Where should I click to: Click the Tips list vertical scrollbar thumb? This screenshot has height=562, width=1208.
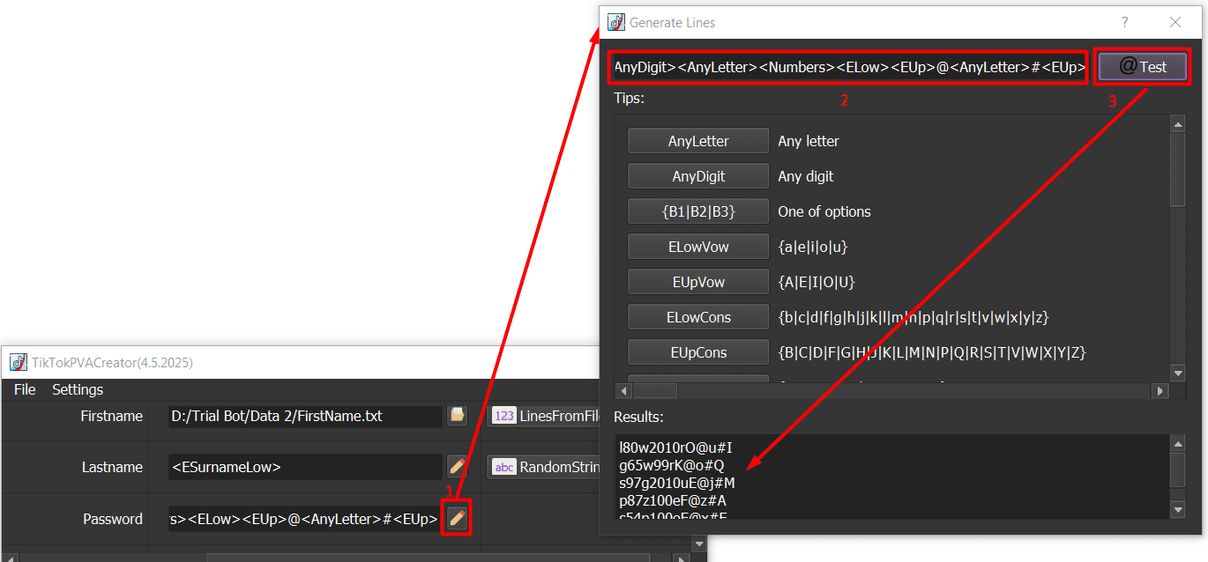[1177, 169]
